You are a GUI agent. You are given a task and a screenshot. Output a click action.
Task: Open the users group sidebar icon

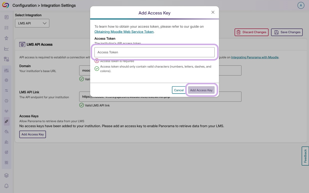click(6, 111)
